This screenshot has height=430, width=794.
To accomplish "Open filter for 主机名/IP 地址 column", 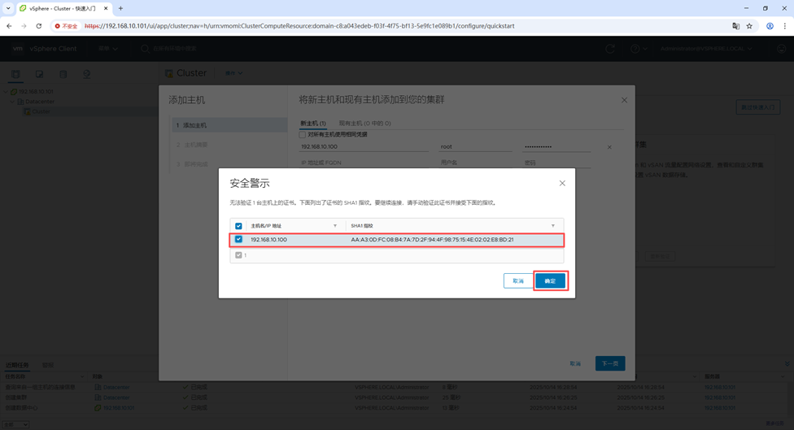I will (335, 226).
